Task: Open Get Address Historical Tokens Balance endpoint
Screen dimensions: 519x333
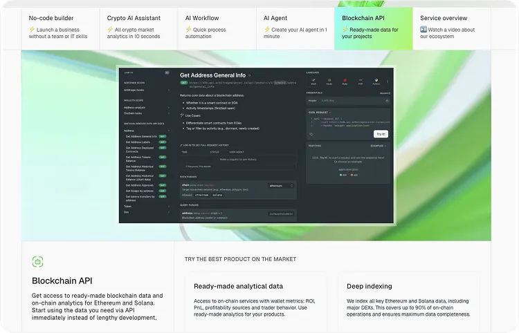Action: coord(140,168)
